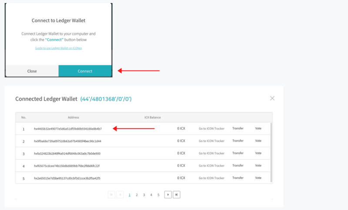Image resolution: width=348 pixels, height=210 pixels.
Task: Click the No. column header
Action: [x=23, y=117]
